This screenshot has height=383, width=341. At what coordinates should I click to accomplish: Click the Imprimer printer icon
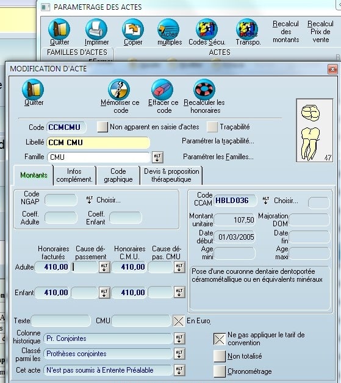pos(96,29)
